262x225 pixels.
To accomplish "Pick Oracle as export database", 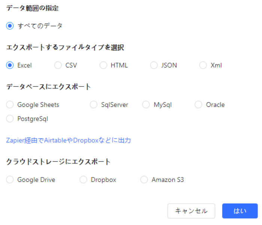I will click(198, 105).
